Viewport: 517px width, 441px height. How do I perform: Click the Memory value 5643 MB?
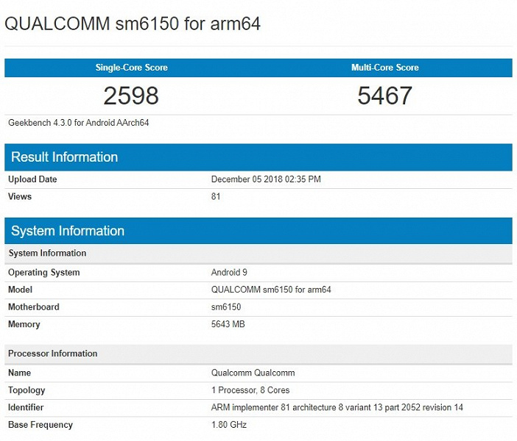point(228,324)
